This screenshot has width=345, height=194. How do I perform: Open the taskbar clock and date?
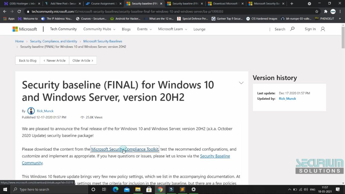(325, 189)
